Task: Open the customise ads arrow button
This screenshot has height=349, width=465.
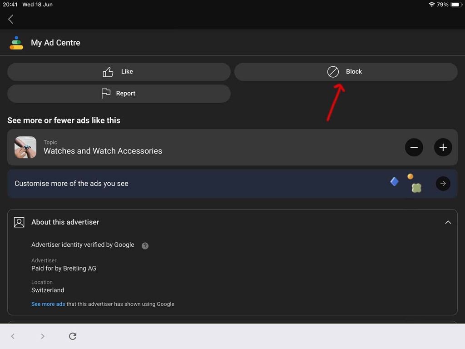Action: click(x=443, y=184)
